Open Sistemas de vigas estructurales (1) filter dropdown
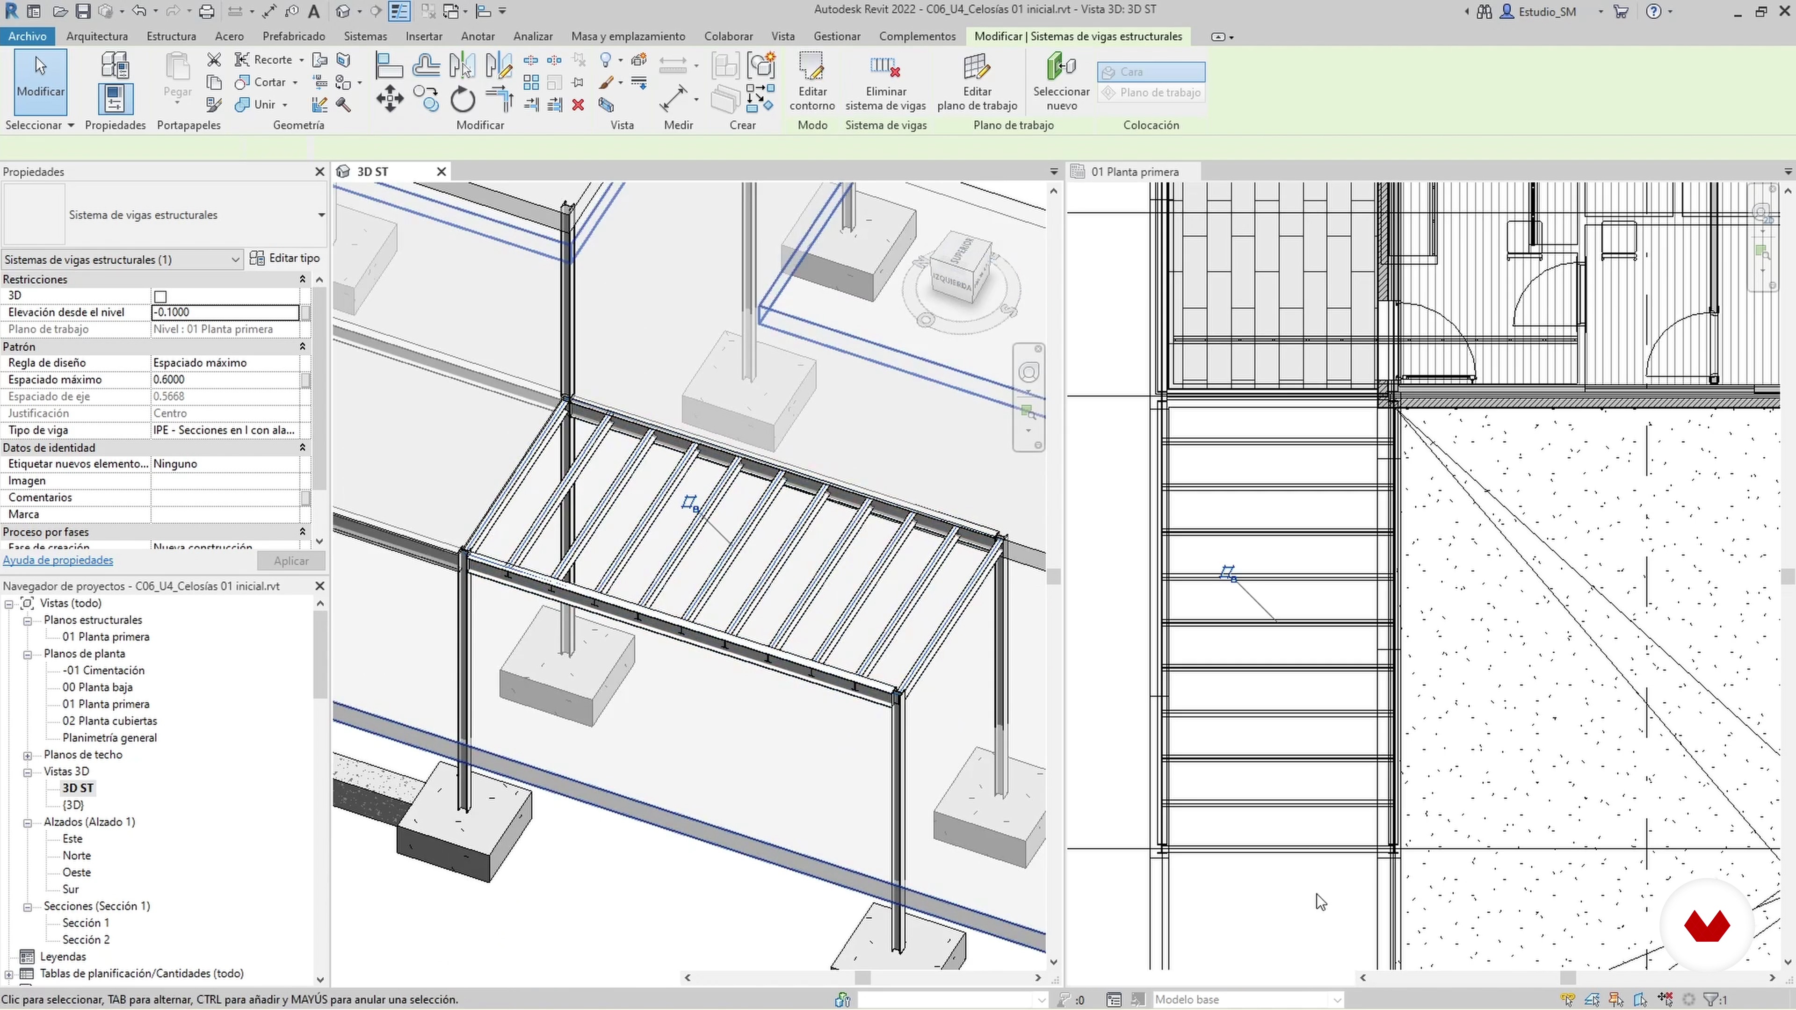 [x=235, y=260]
